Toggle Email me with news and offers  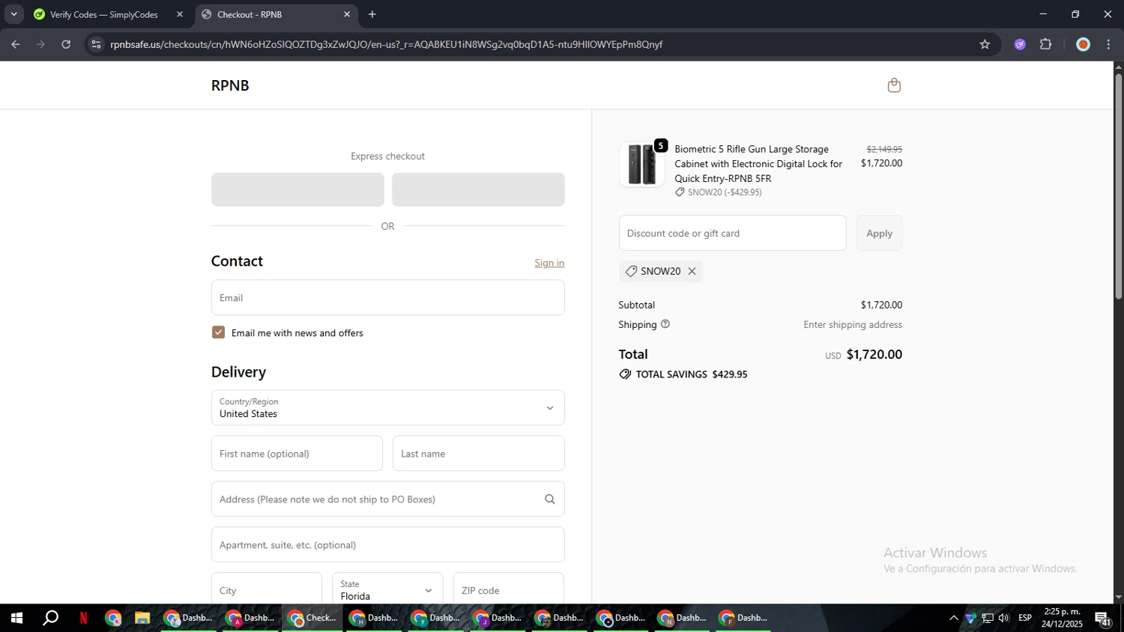pyautogui.click(x=218, y=332)
